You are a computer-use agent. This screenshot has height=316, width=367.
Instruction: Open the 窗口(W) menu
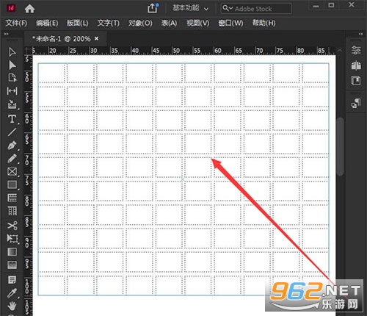[x=230, y=23]
